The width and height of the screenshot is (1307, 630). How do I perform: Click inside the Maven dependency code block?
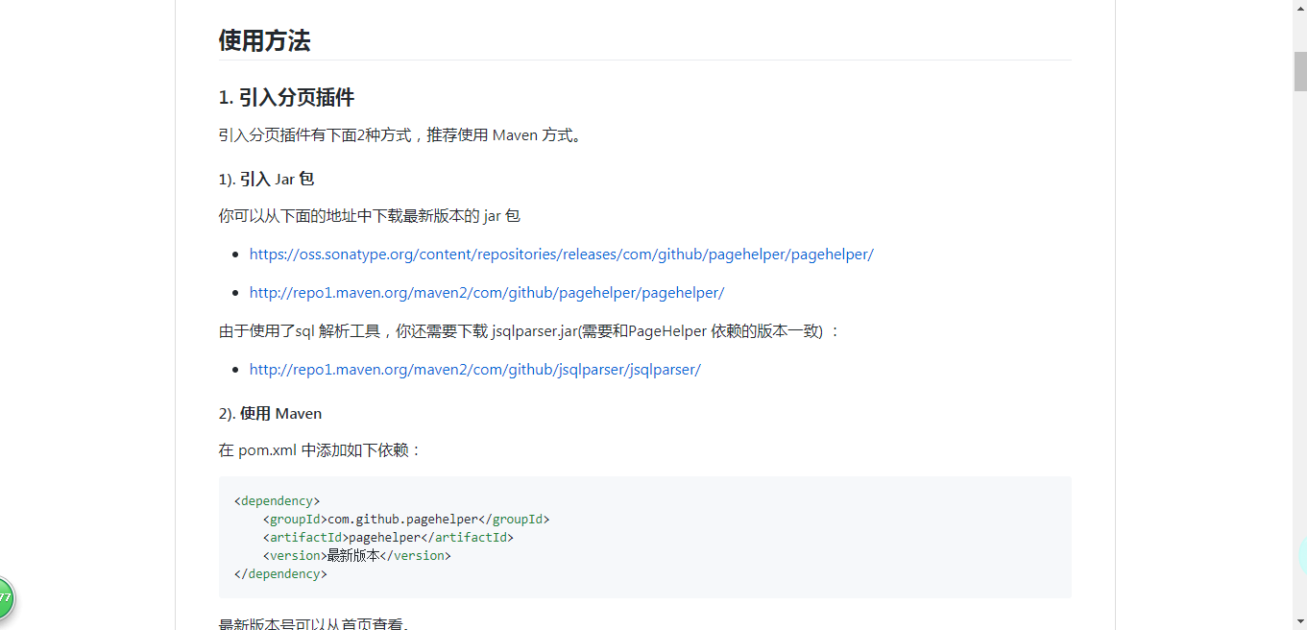pyautogui.click(x=643, y=538)
